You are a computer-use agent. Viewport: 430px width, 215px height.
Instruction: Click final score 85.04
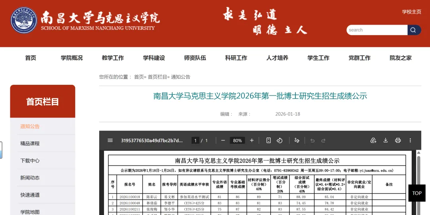pyautogui.click(x=329, y=197)
